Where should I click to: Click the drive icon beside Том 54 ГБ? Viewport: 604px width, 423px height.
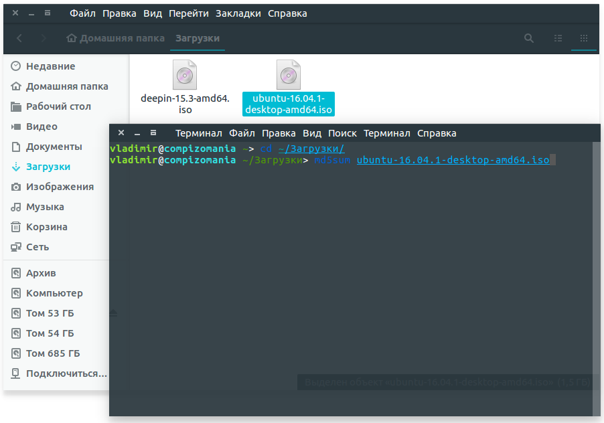pyautogui.click(x=16, y=333)
